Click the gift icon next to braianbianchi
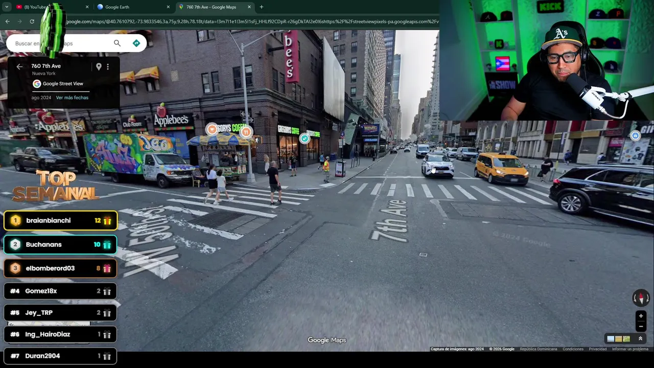The width and height of the screenshot is (654, 368). click(x=107, y=221)
